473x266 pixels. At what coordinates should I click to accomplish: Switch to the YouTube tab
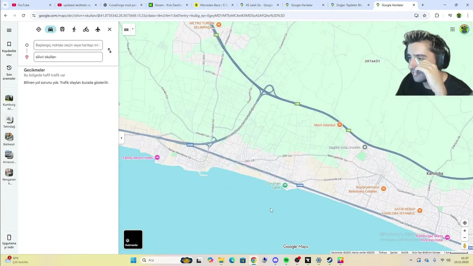pyautogui.click(x=31, y=5)
